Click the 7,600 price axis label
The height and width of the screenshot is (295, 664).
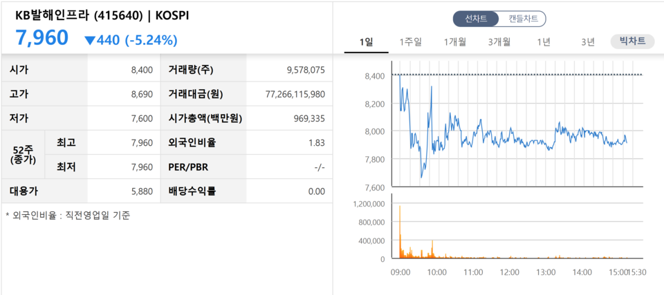[374, 187]
